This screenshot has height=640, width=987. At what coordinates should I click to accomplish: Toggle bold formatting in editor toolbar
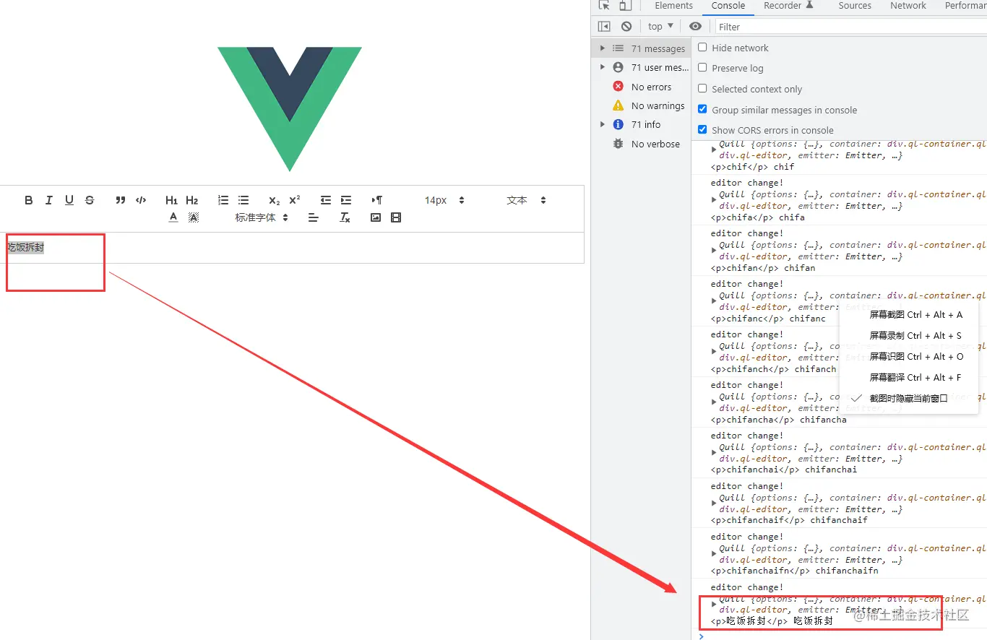[29, 200]
